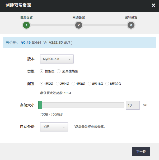This screenshot has width=159, height=160.
Task: Open the 版本 MySQL-5.5 dropdown
Action: tap(57, 59)
